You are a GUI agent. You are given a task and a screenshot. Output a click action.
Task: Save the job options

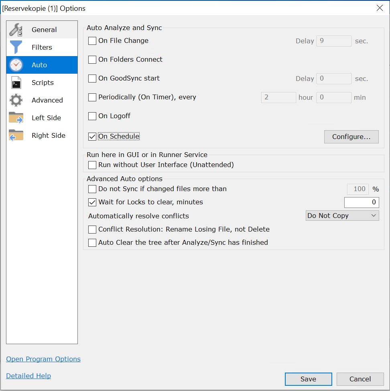coord(308,379)
